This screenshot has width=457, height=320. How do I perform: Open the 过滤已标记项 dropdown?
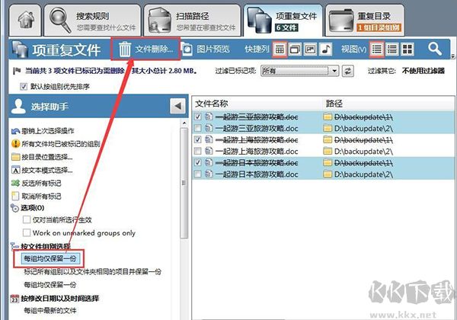[x=299, y=71]
